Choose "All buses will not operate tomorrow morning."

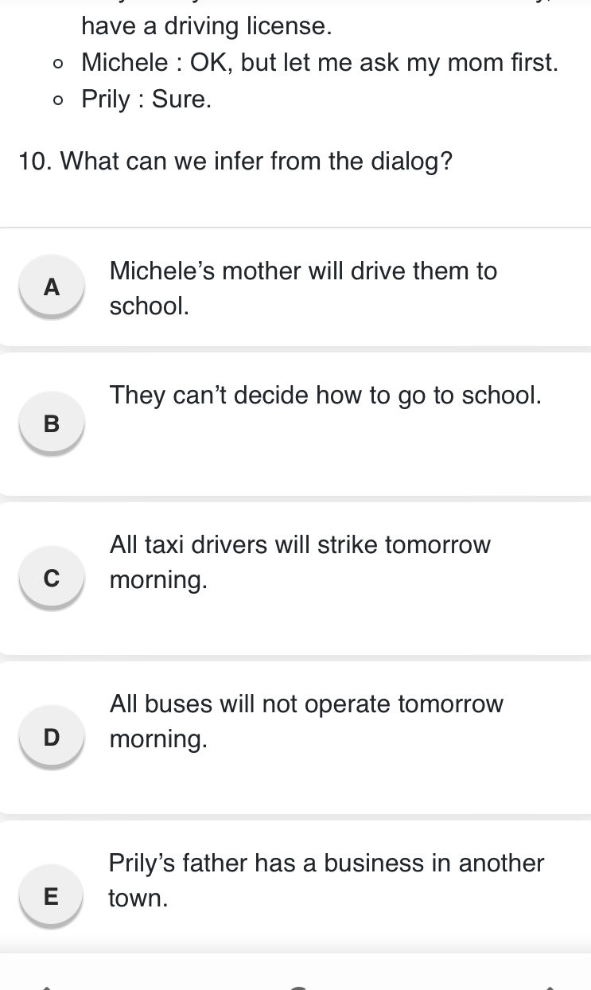[306, 721]
